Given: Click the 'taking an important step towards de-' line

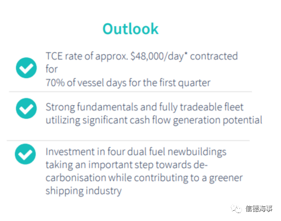Looking at the screenshot, I should [x=126, y=165].
